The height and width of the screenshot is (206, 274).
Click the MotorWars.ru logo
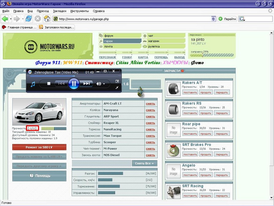(x=49, y=47)
